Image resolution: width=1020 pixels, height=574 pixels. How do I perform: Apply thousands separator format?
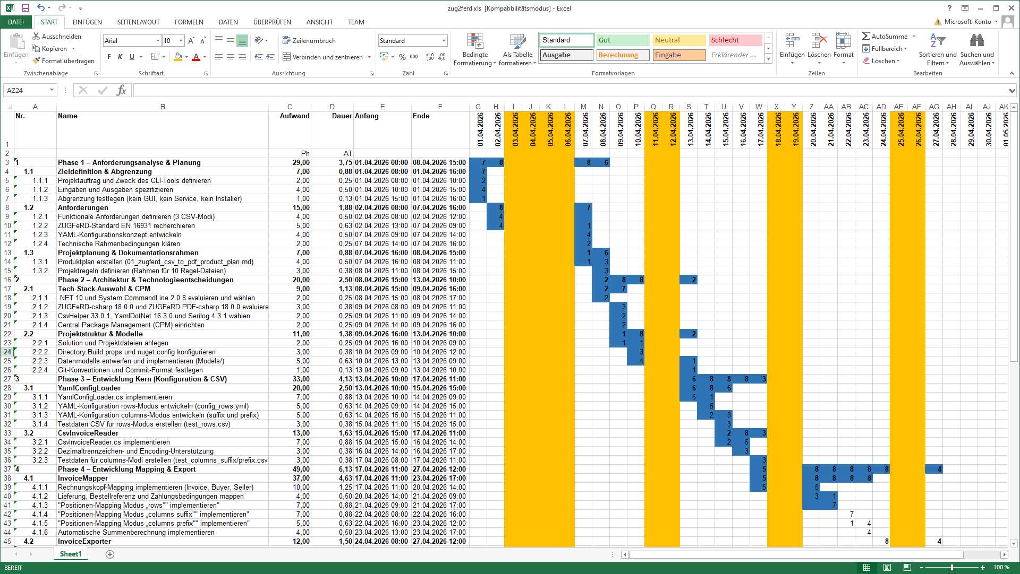414,57
